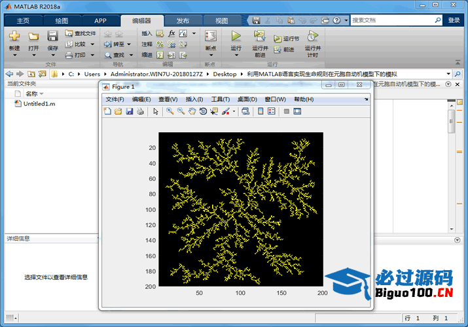Print the figure using printer icon
The image size is (468, 327).
[x=140, y=112]
